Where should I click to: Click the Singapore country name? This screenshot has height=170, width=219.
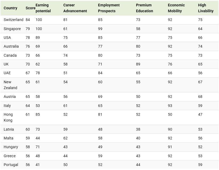(12, 29)
